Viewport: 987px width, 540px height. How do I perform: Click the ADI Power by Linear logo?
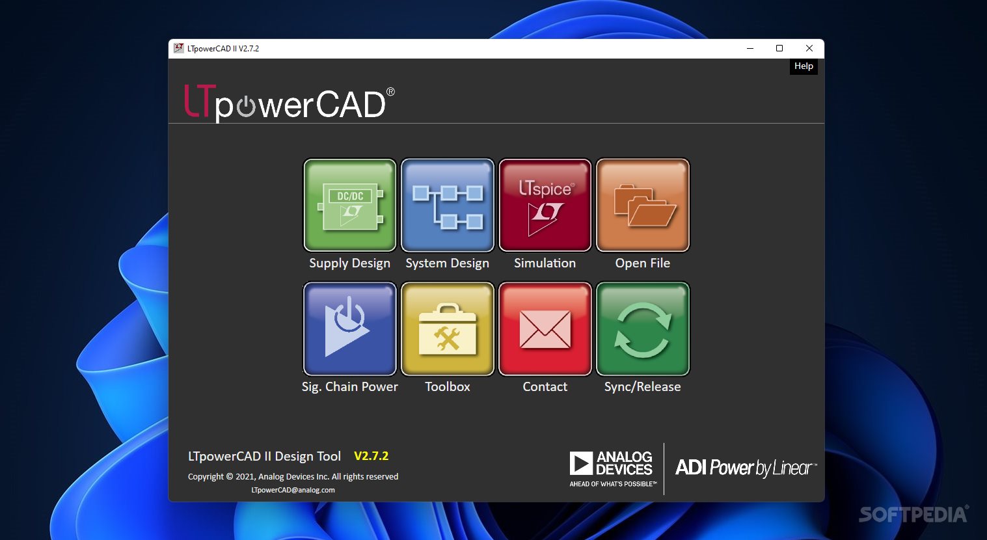(746, 468)
